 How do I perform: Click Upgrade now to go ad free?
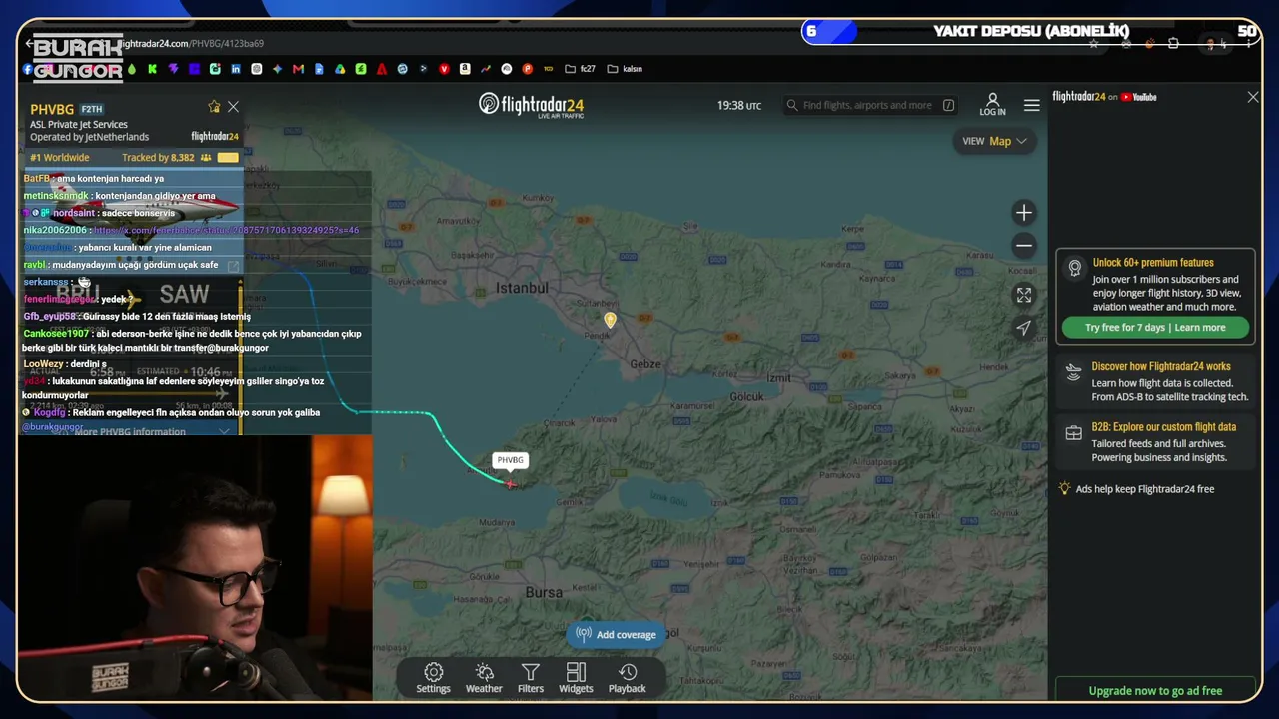pyautogui.click(x=1155, y=690)
